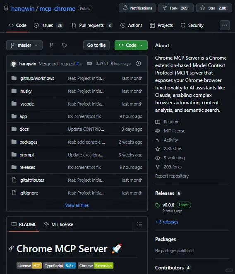Click the TypeScript 5.8+ badge
Screen dimensions: 235x274
pos(60,266)
